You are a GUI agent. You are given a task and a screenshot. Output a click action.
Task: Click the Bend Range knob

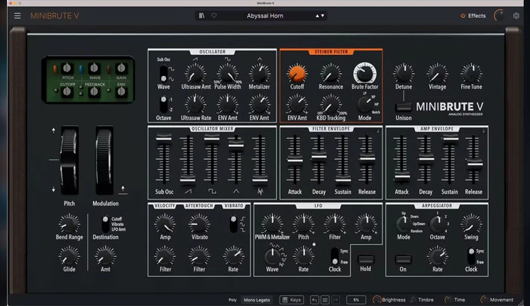click(69, 224)
